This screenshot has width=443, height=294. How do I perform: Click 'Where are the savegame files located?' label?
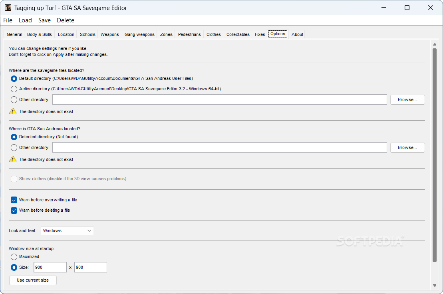pyautogui.click(x=46, y=70)
